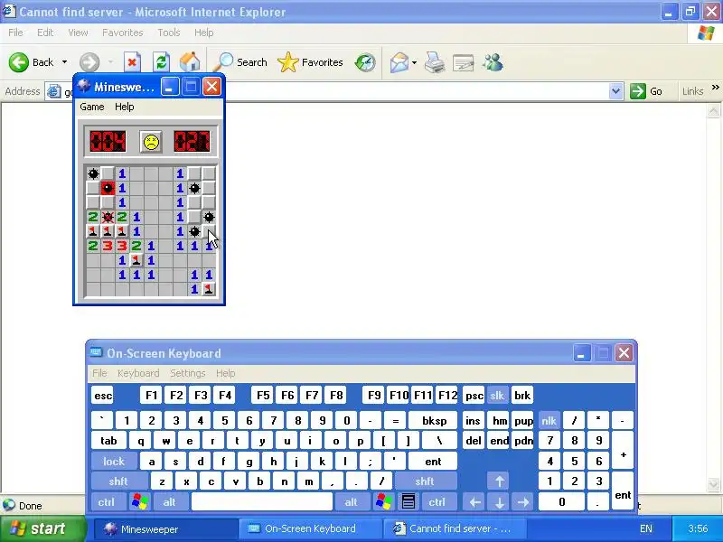Viewport: 723px width, 542px height.
Task: Open Minesweeper Game menu
Action: coord(92,107)
